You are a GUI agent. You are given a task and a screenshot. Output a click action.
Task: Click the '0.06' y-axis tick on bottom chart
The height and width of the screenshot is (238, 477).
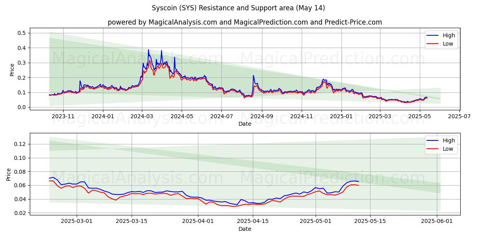tap(20, 185)
